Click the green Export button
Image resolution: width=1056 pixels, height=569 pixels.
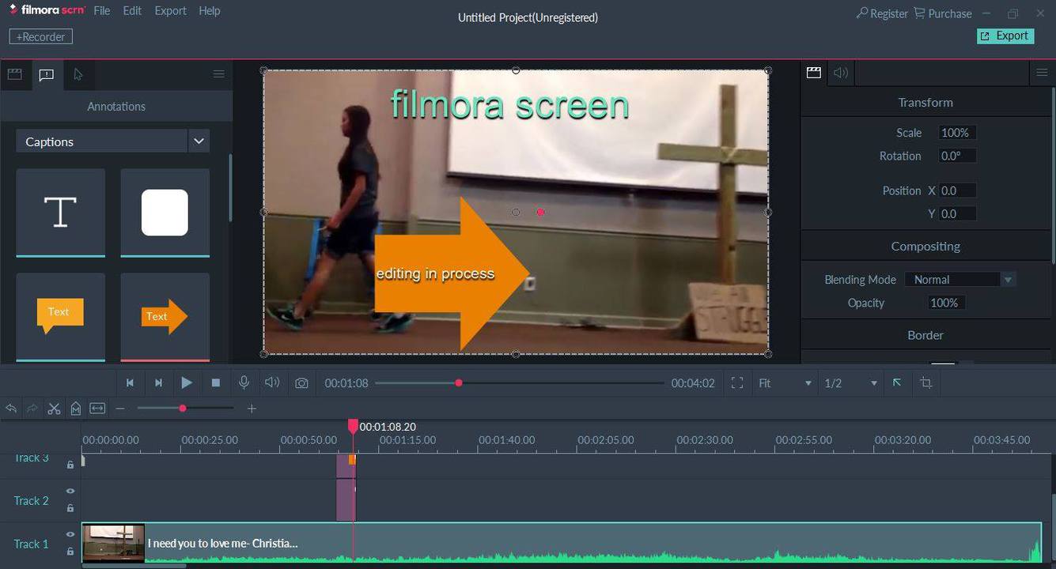click(x=1005, y=36)
